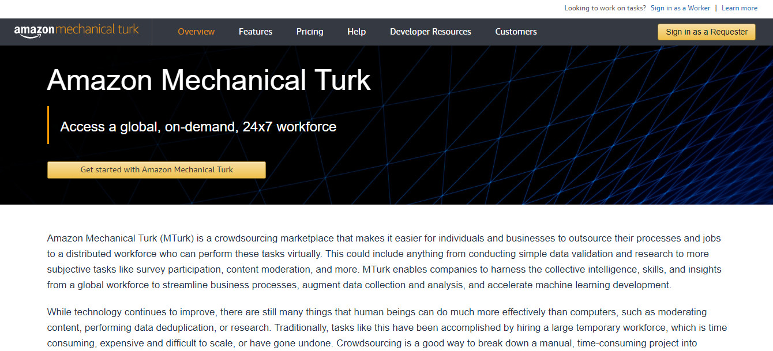Open the Overview nav item
The height and width of the screenshot is (351, 773).
coord(196,32)
